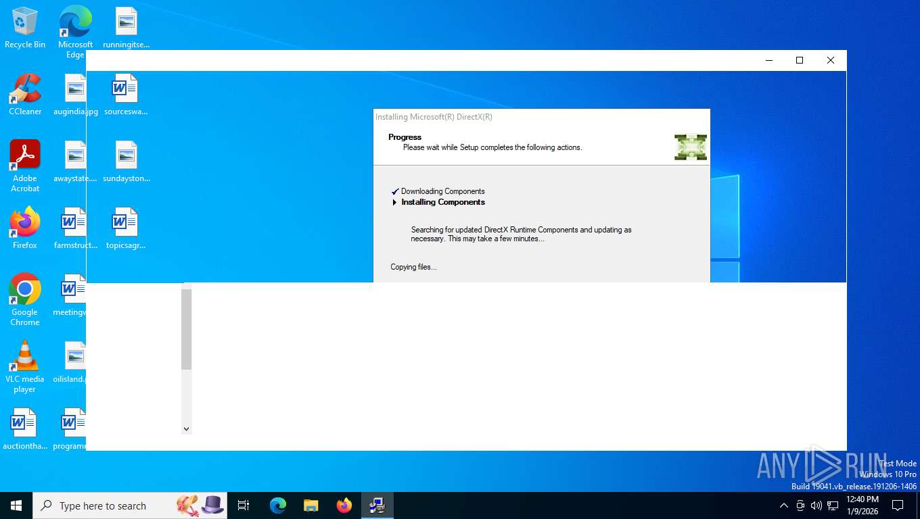Minimize the front white window

click(x=769, y=60)
